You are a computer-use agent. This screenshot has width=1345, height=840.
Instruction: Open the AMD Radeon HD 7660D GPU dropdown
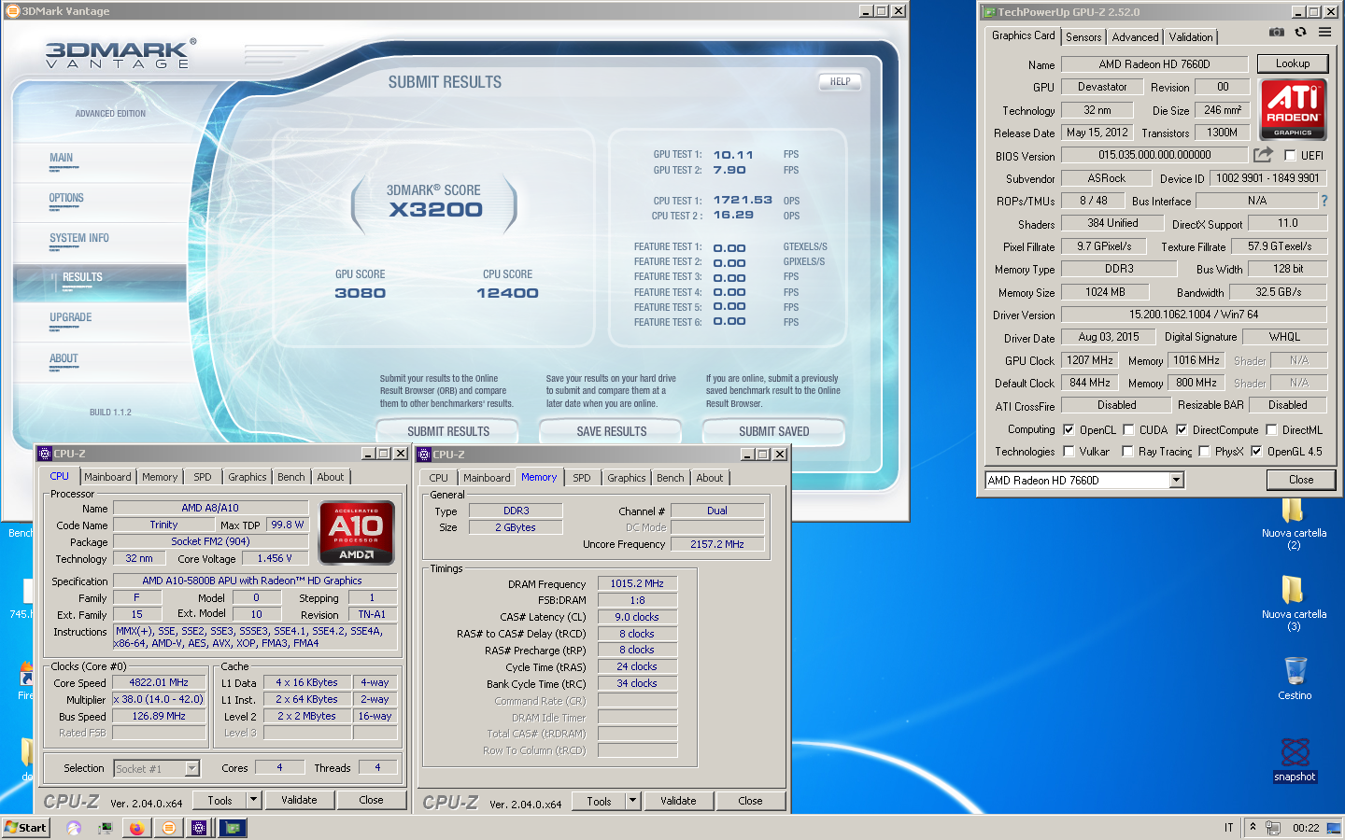1176,480
